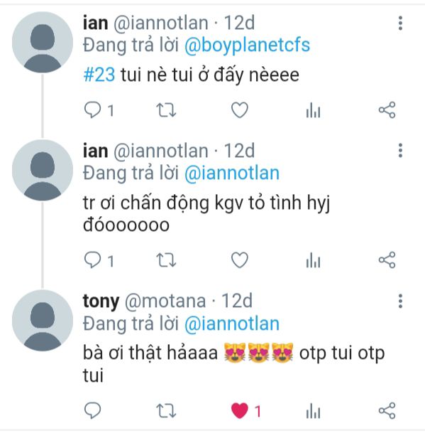Open the @iannotlan mention in tony's reply

point(232,324)
